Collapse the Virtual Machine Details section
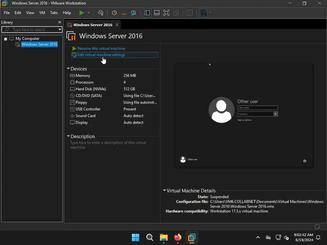Viewport: 327px width, 245px height. tap(164, 190)
